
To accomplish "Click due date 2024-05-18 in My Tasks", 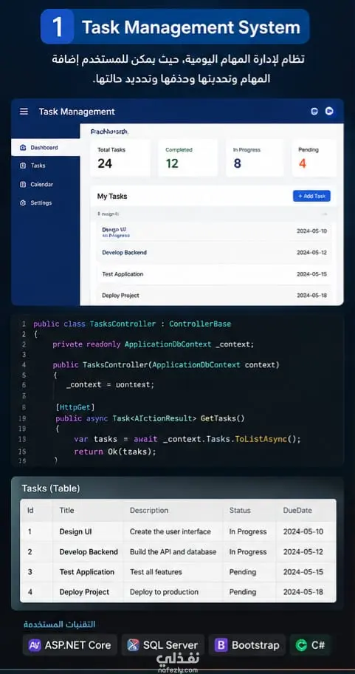I will point(311,296).
